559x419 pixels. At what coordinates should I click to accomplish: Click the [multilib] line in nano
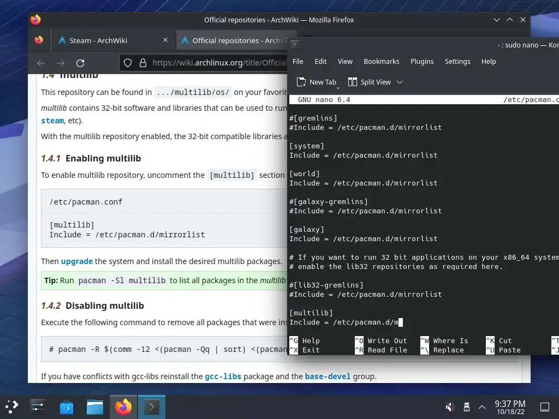pyautogui.click(x=311, y=313)
